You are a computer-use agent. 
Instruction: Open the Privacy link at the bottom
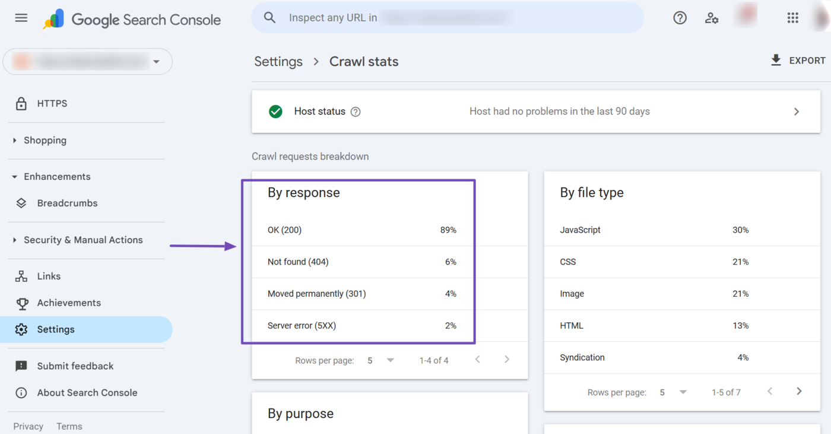click(x=28, y=426)
